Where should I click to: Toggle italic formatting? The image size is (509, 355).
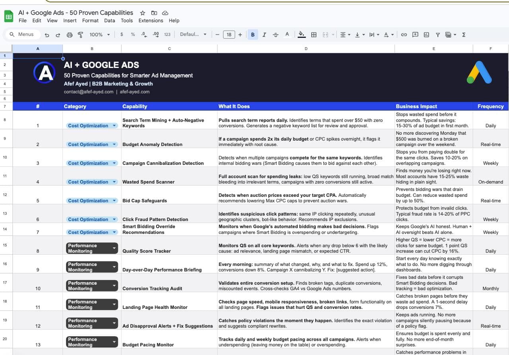click(x=264, y=35)
